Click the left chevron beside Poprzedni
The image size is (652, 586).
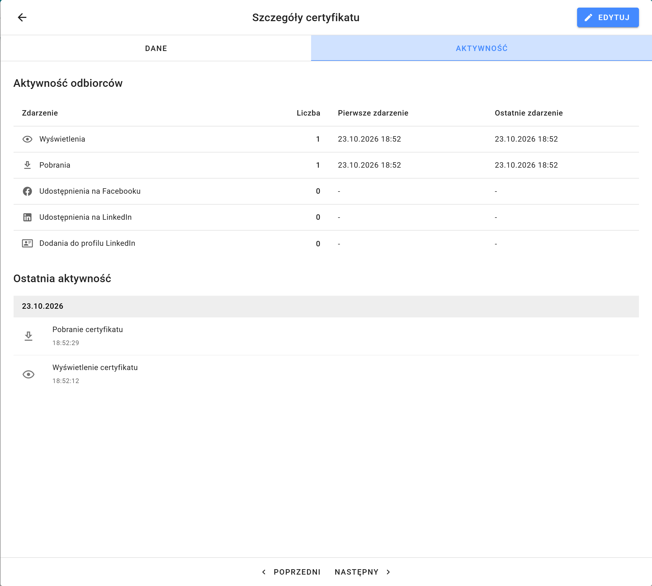coord(264,572)
